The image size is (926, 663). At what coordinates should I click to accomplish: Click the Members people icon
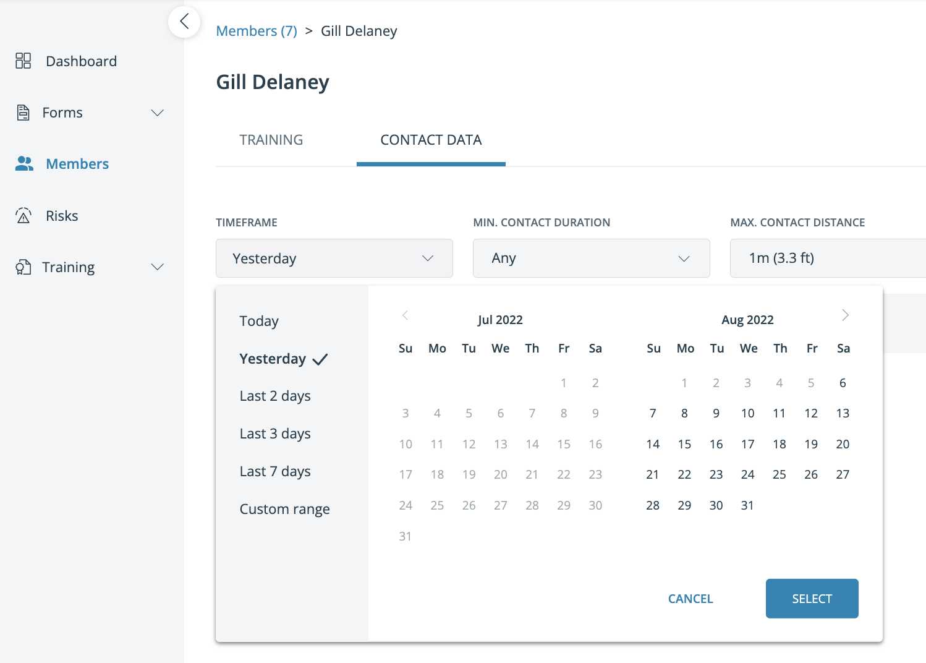pyautogui.click(x=24, y=163)
